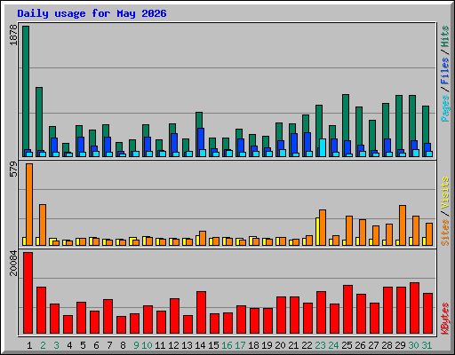
Task: Select the red KBytes bar for day 30
Action: point(414,308)
